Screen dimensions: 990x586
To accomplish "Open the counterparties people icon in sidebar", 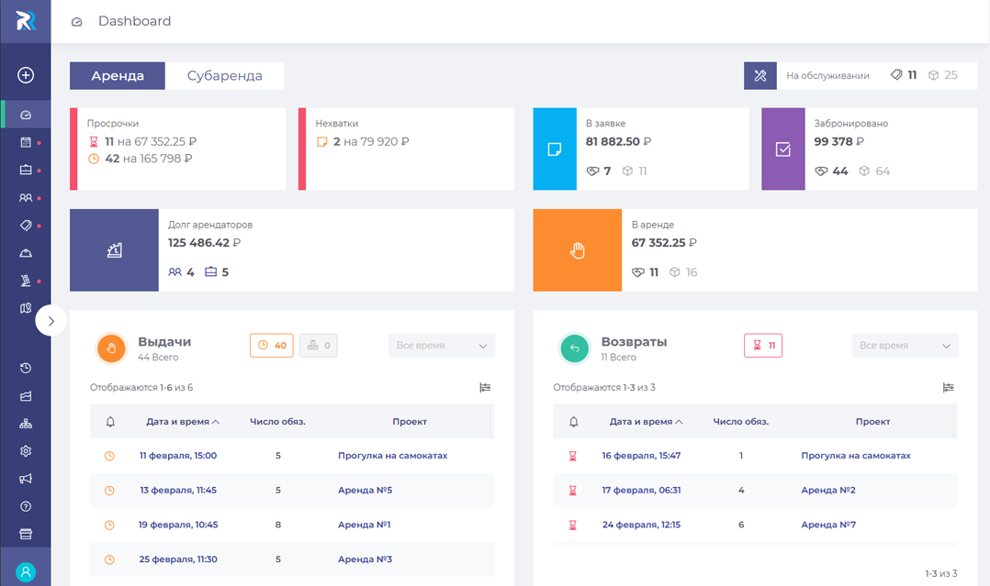I will tap(26, 198).
